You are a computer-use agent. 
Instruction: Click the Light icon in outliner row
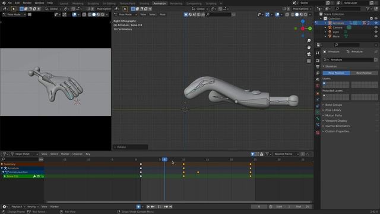click(x=330, y=32)
